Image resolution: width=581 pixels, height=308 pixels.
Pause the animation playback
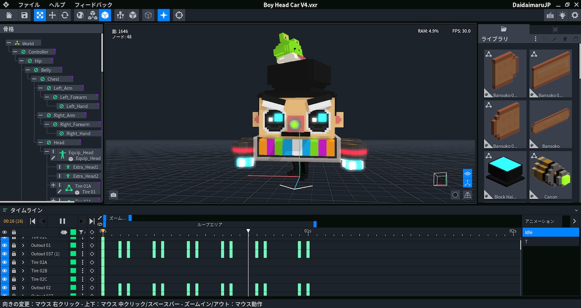[62, 221]
